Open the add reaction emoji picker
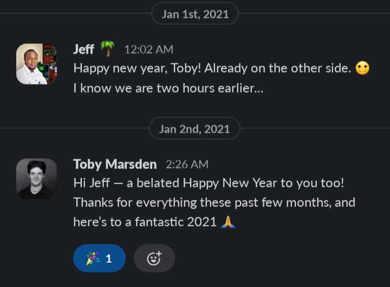The image size is (390, 287). click(154, 258)
